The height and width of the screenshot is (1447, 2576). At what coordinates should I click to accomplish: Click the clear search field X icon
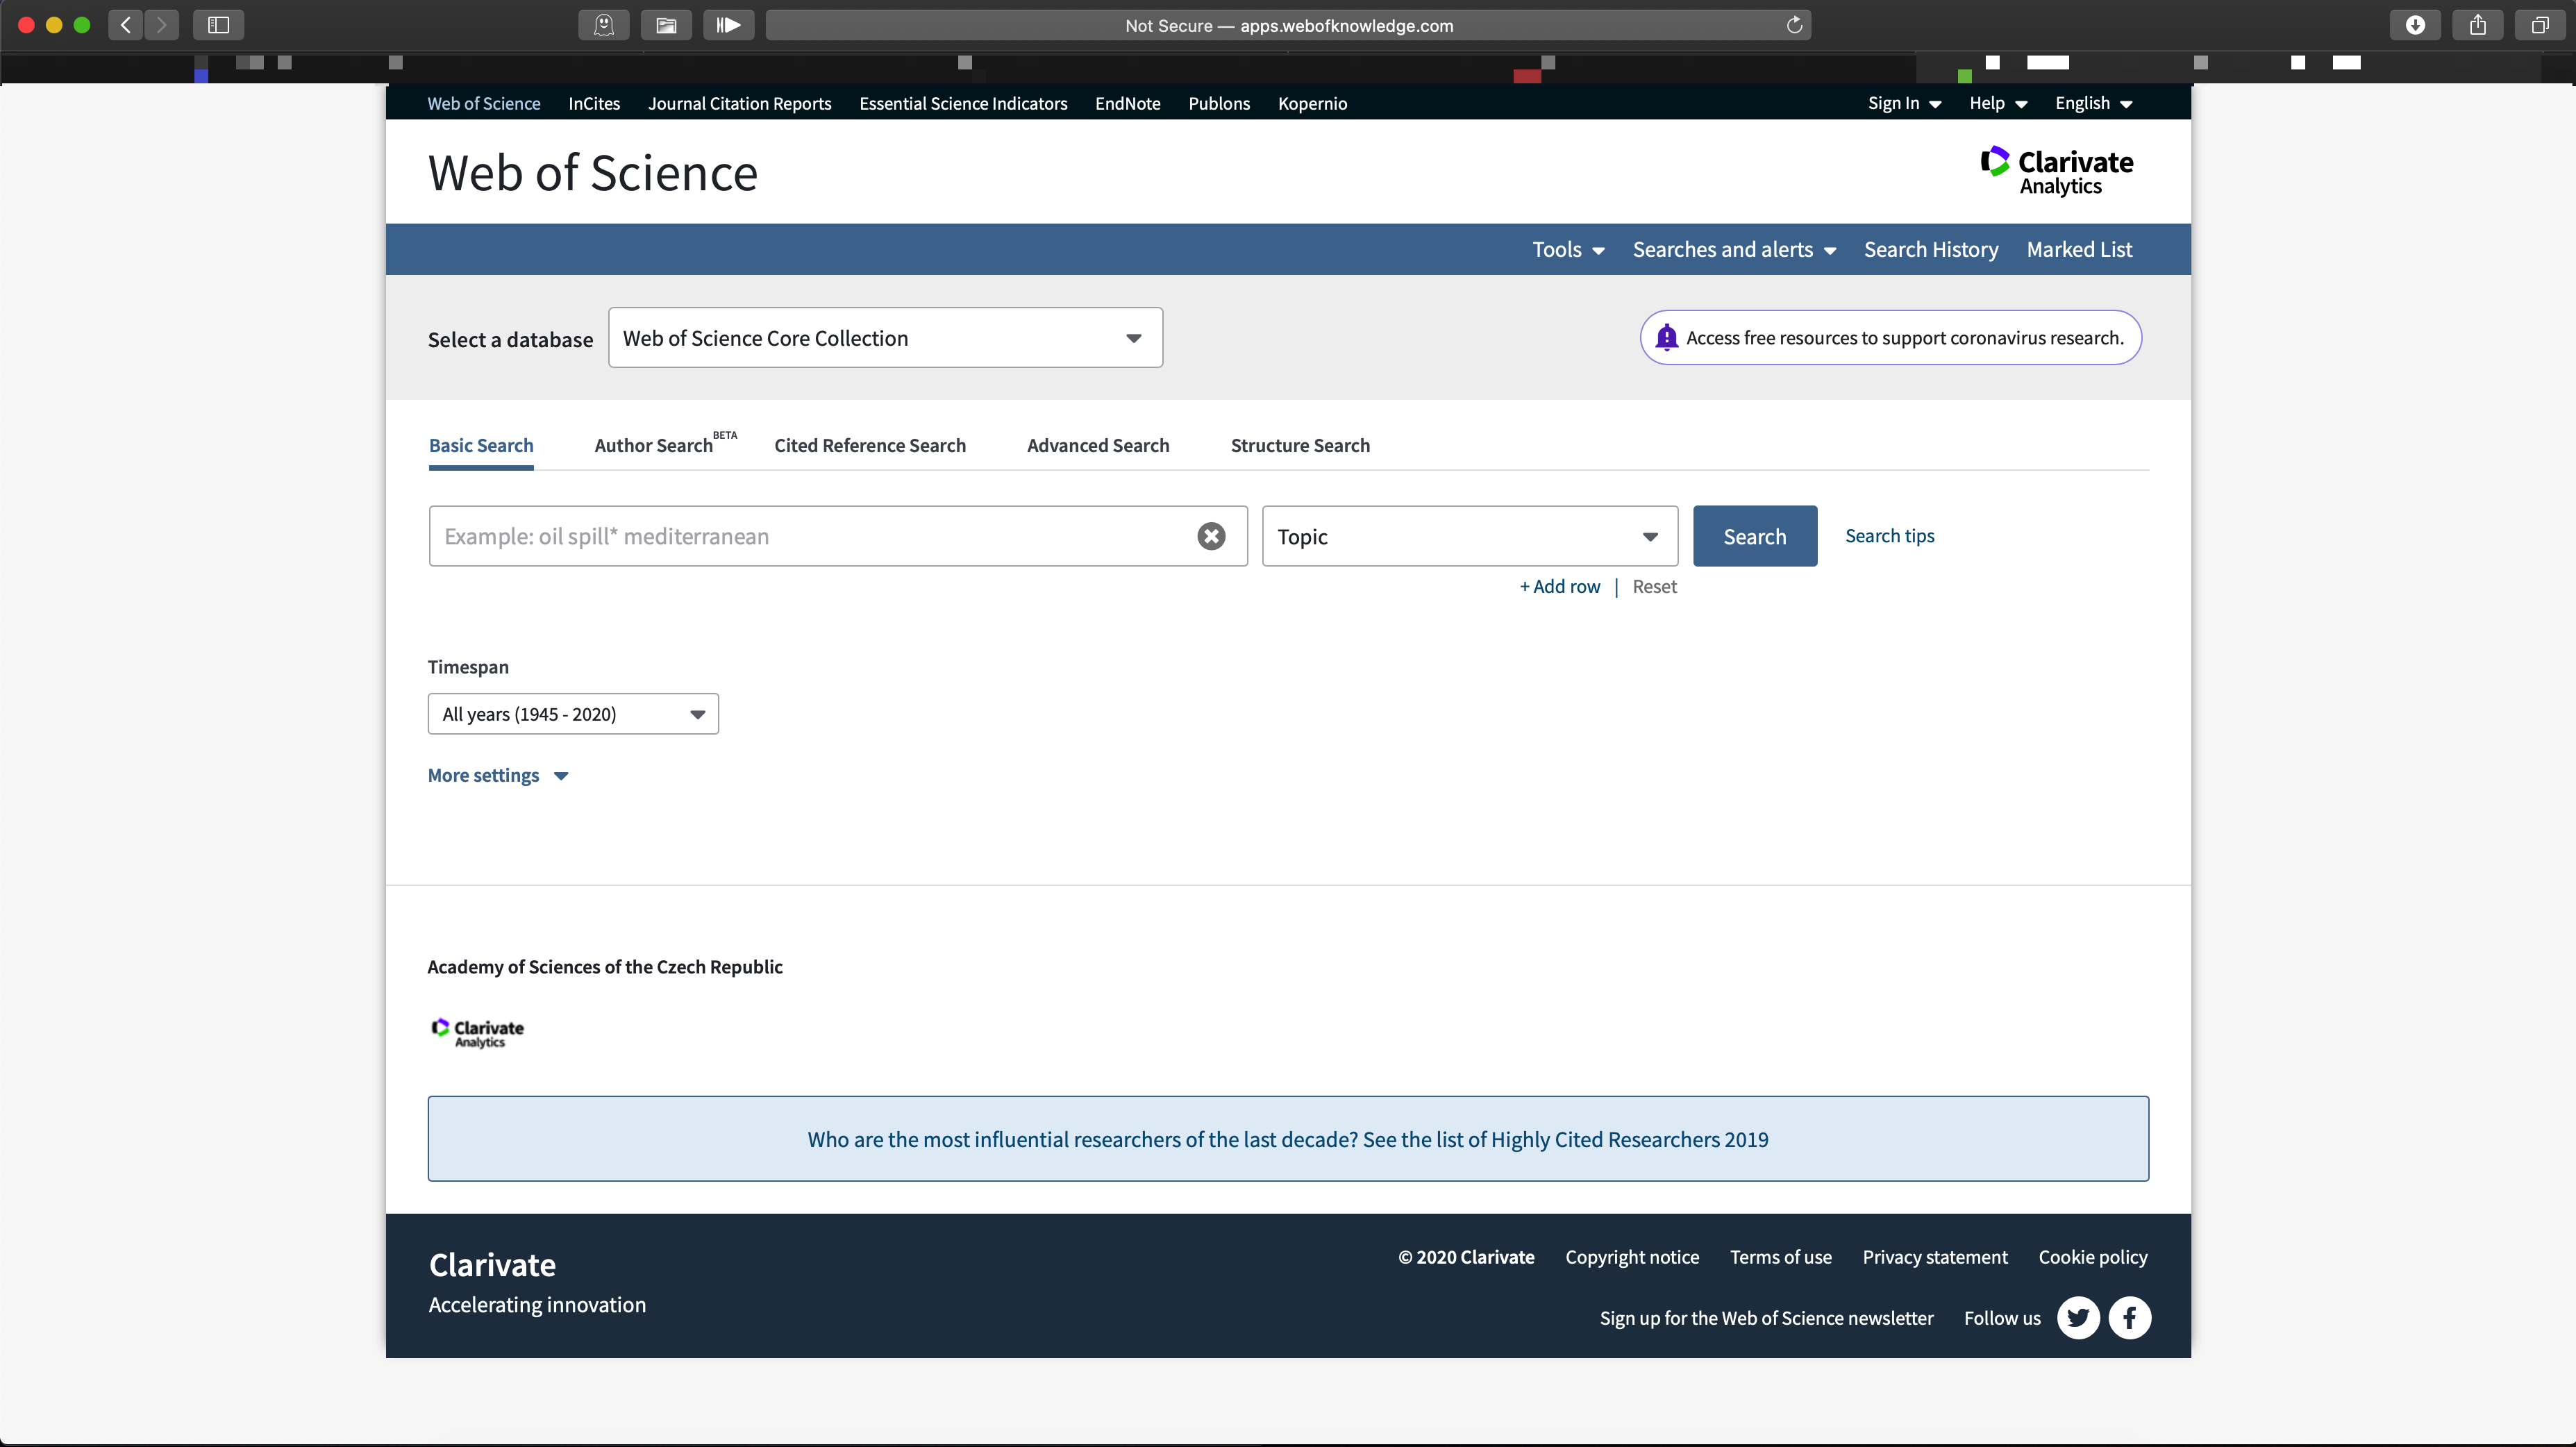pyautogui.click(x=1211, y=536)
